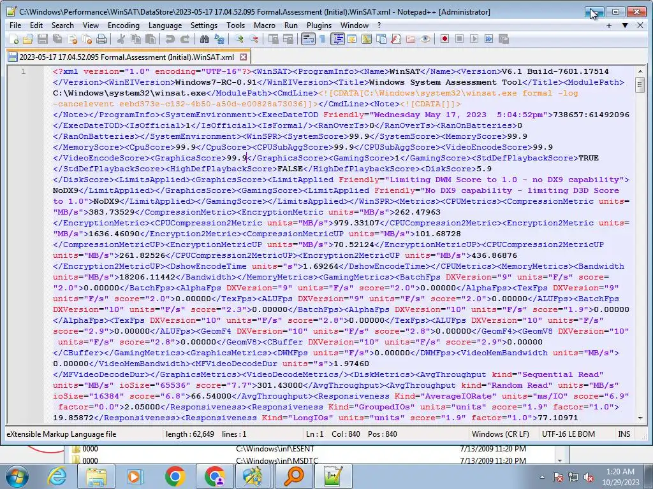Viewport: 653px width, 489px height.
Task: Show the Document Map panel icon
Action: pos(367,39)
